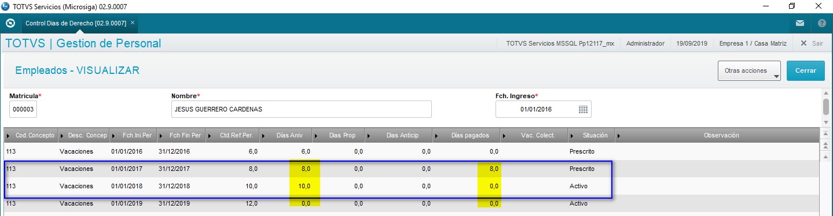This screenshot has width=833, height=216.
Task: Open the Otras acciones dropdown
Action: coord(749,71)
